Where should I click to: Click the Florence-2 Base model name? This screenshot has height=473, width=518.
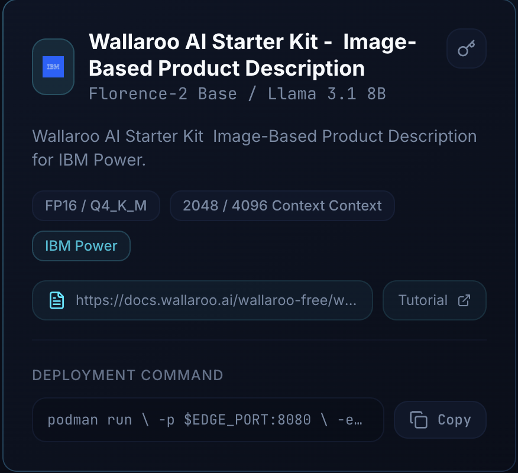click(x=163, y=94)
